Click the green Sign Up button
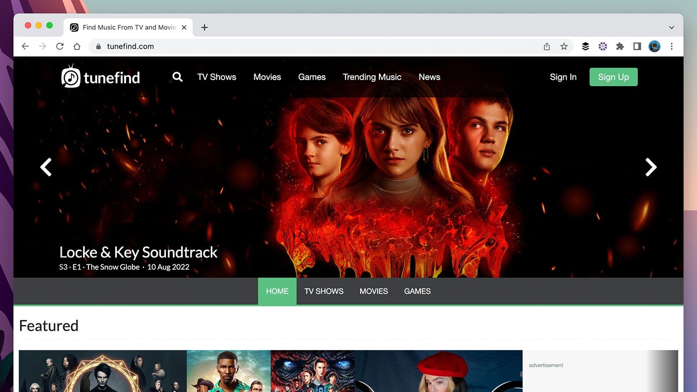Image resolution: width=697 pixels, height=392 pixels. (613, 77)
